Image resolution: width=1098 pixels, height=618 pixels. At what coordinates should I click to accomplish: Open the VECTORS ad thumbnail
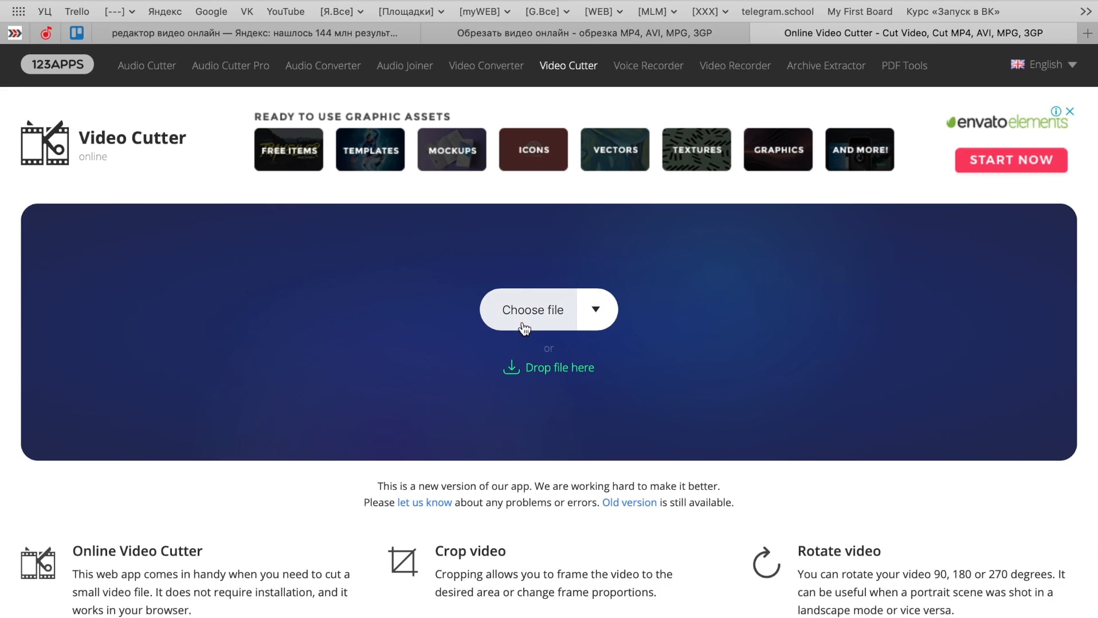615,149
